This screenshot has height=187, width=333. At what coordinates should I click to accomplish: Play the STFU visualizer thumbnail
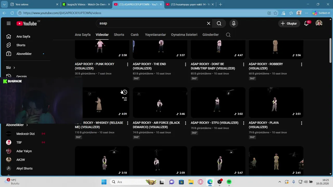coord(218,103)
